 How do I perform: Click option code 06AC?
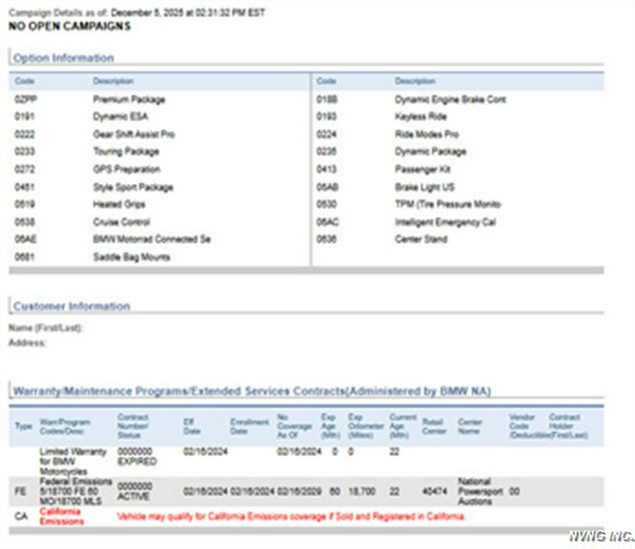point(327,222)
